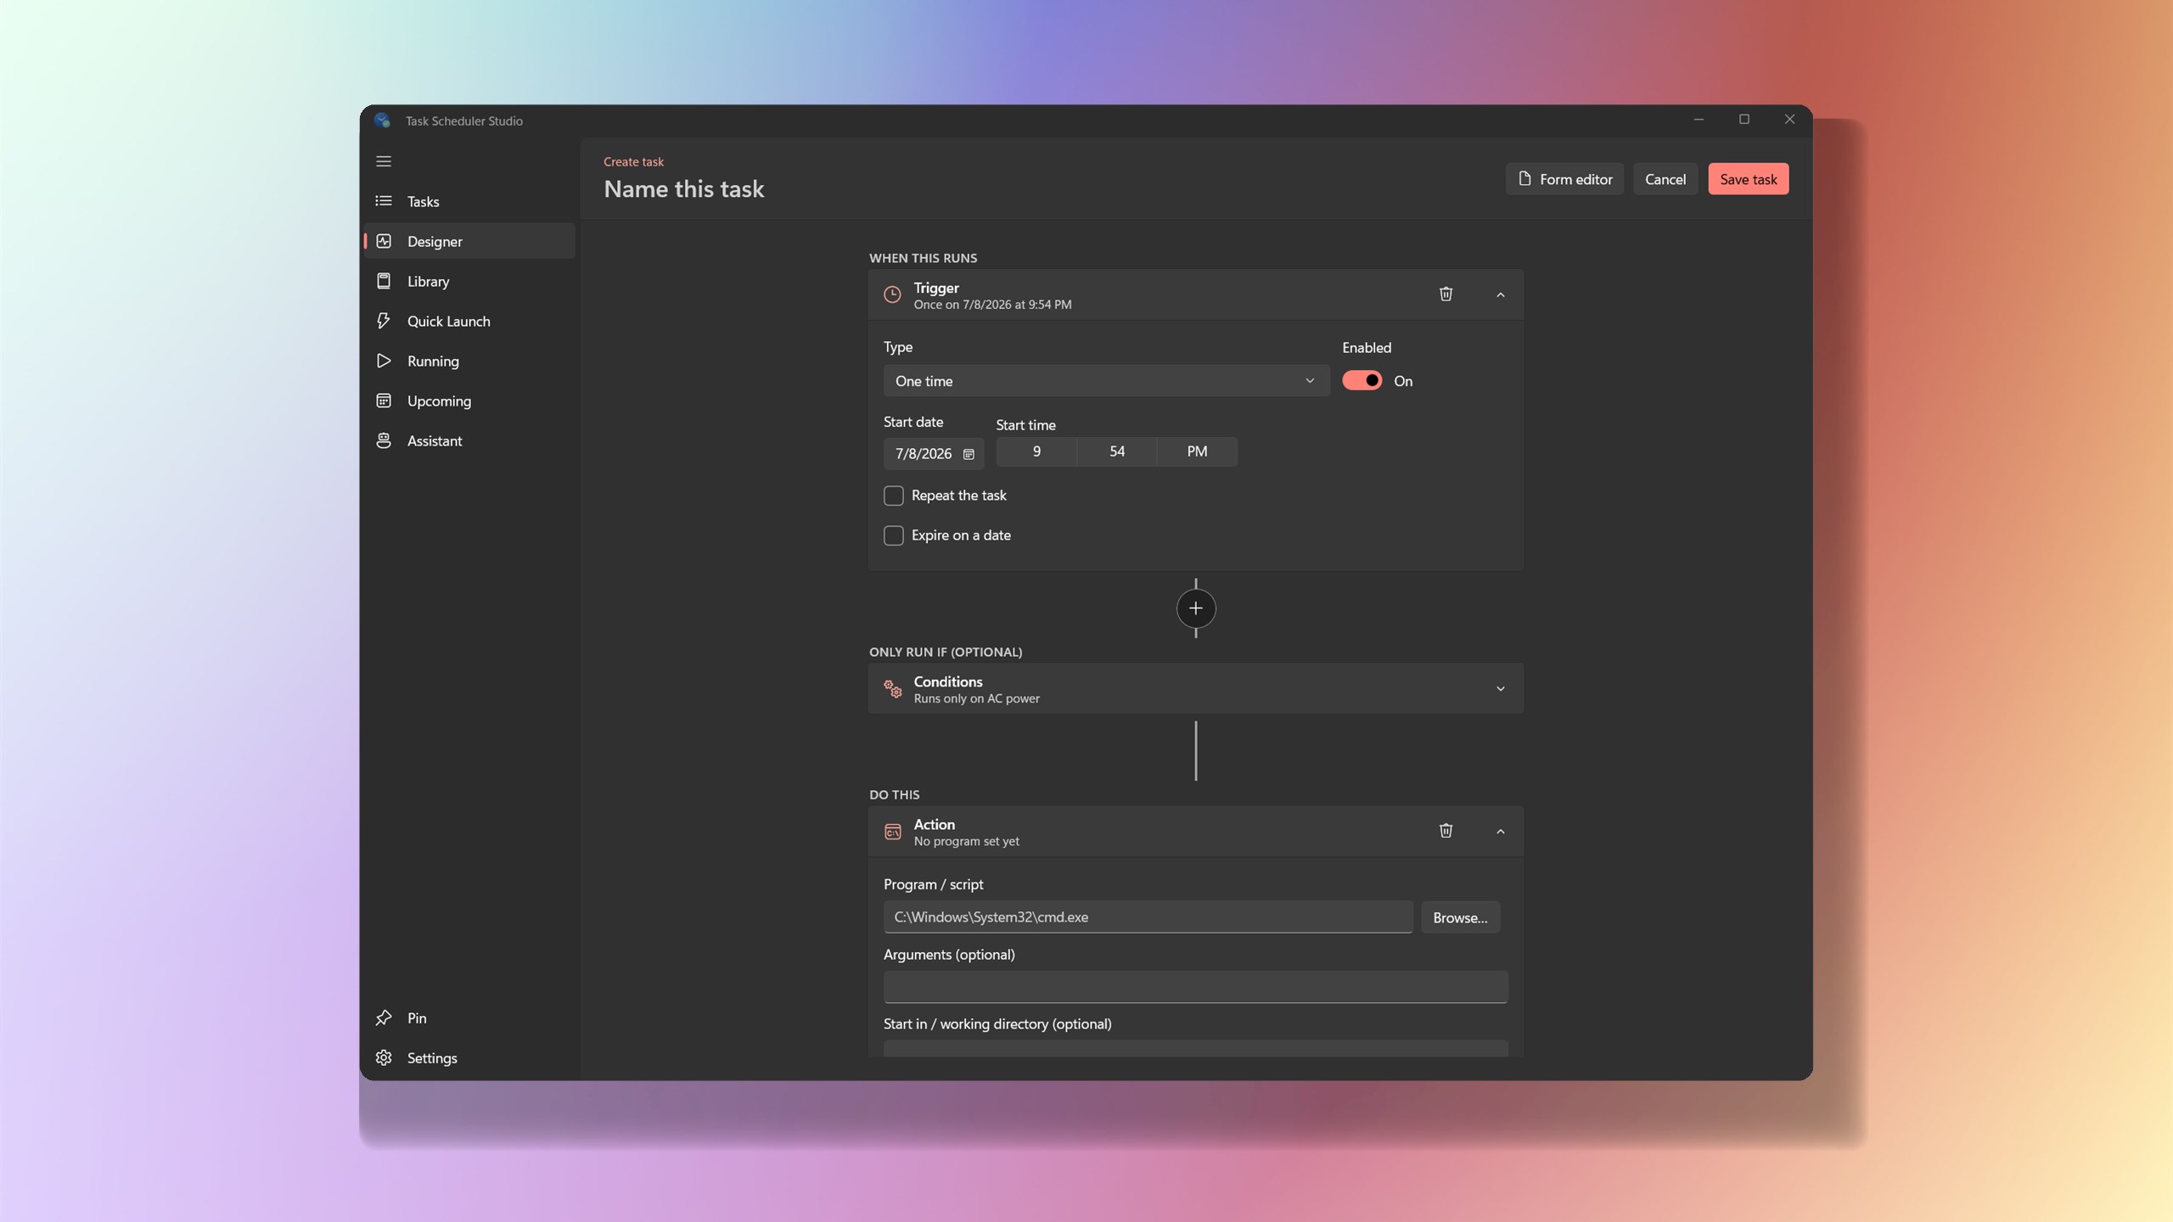Open Settings from sidebar
Image resolution: width=2173 pixels, height=1222 pixels.
click(469, 1057)
